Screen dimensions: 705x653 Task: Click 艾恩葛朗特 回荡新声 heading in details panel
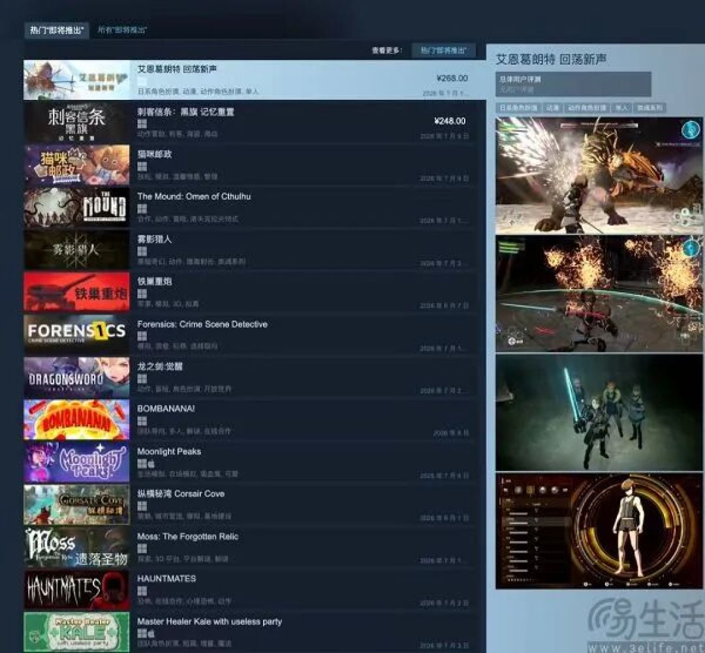551,59
